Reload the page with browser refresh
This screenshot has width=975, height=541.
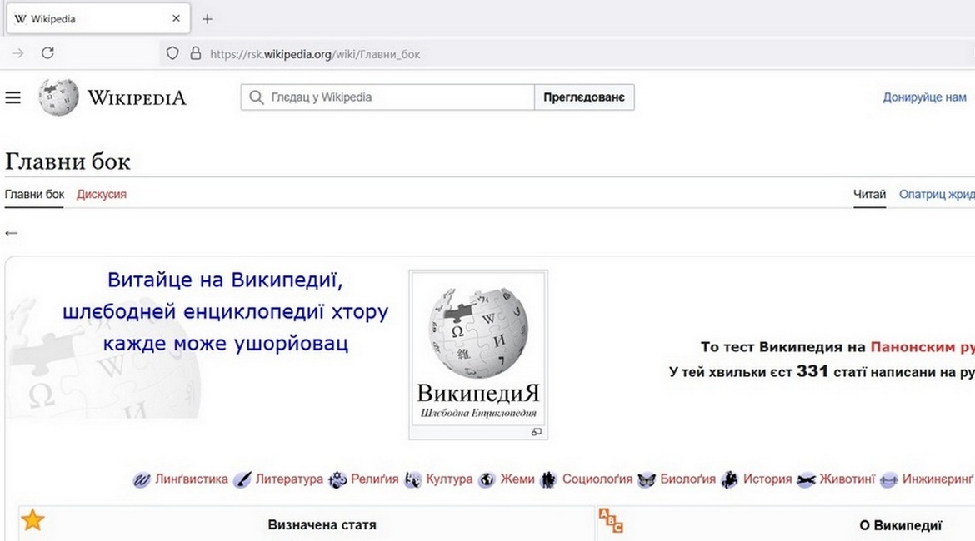pos(47,53)
